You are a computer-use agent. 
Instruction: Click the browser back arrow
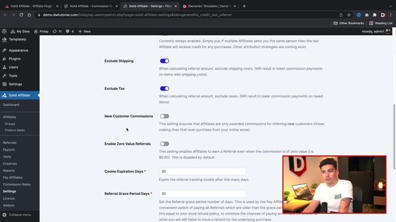pos(6,15)
